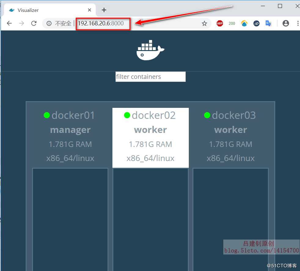Open the AdBlock Plus extension
Screen dimensions: 300x271
pos(220,23)
